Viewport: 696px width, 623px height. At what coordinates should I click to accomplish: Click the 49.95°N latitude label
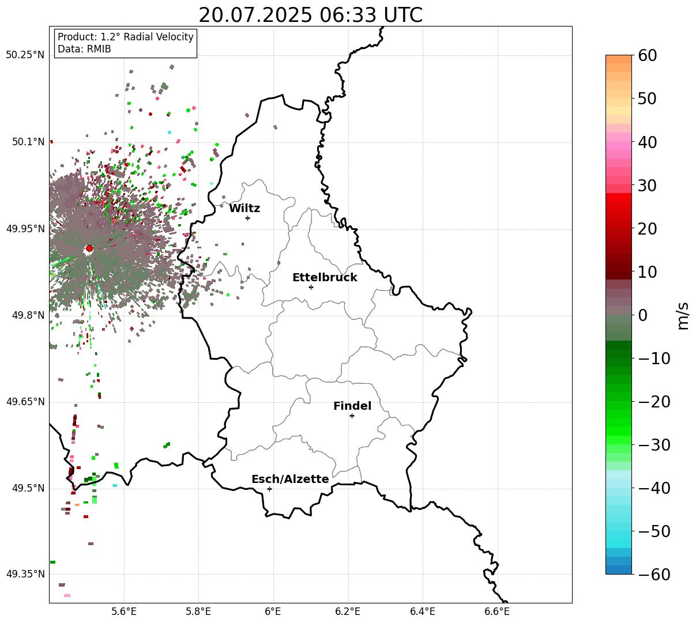(25, 229)
